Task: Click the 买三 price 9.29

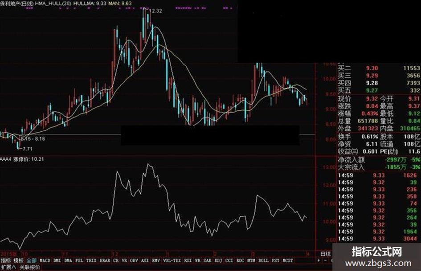Action: tap(372, 76)
